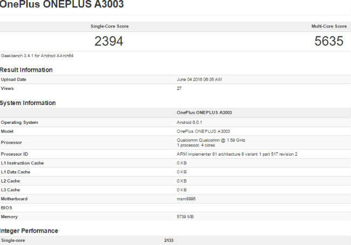Click the Memory row label
This screenshot has width=351, height=245.
pyautogui.click(x=9, y=216)
